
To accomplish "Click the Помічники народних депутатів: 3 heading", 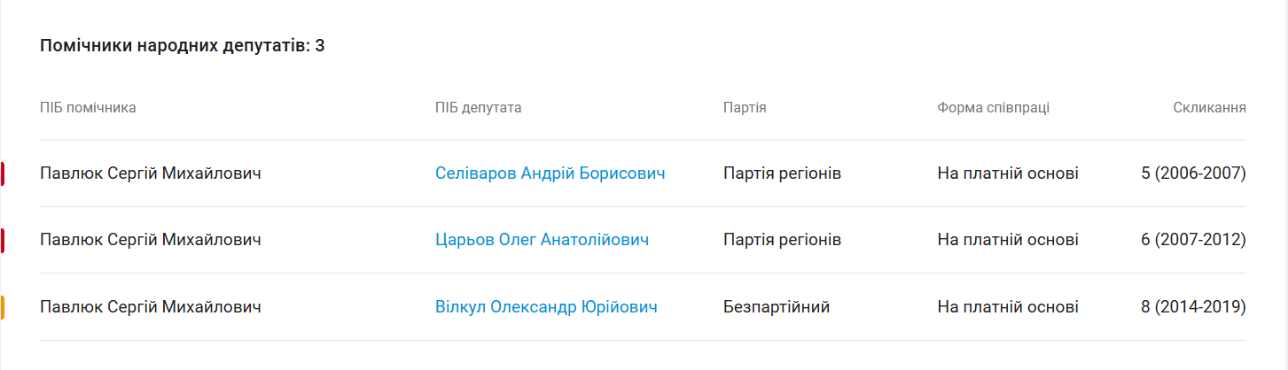I will pos(182,46).
